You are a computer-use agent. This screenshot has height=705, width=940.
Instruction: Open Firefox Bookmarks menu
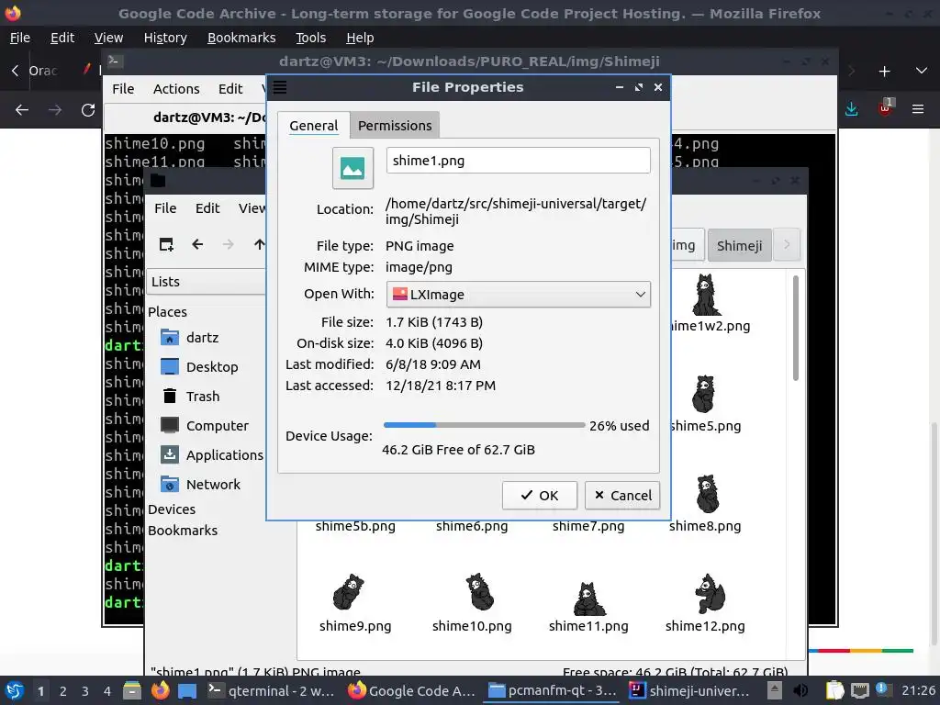point(241,38)
